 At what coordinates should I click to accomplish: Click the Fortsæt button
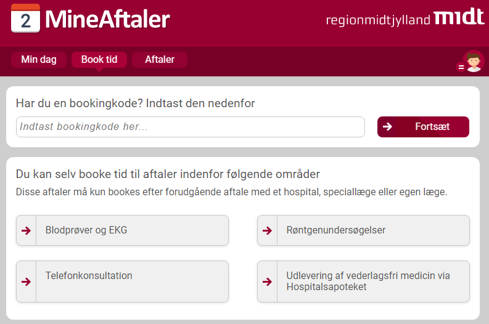(423, 127)
